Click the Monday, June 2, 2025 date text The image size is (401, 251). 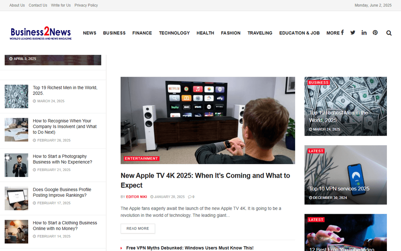pyautogui.click(x=373, y=5)
